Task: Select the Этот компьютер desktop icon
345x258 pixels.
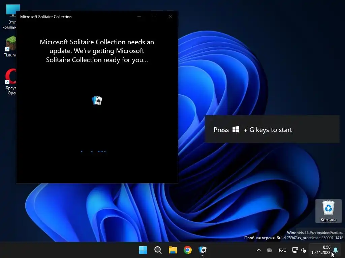Action: (10, 17)
